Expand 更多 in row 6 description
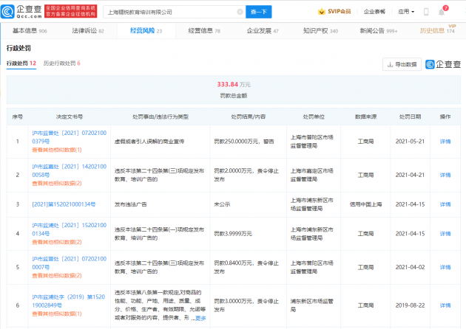The width and height of the screenshot is (466, 329). pos(200,318)
